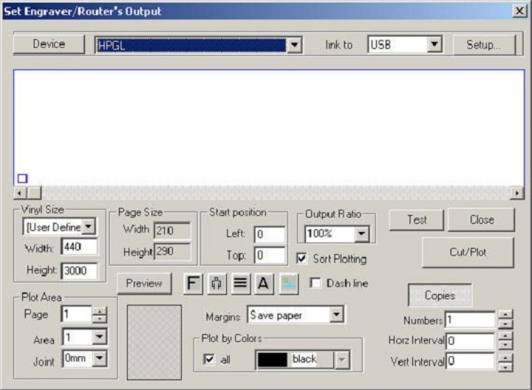Click the Vinyl Size Height field
The height and width of the screenshot is (390, 532).
[x=80, y=271]
